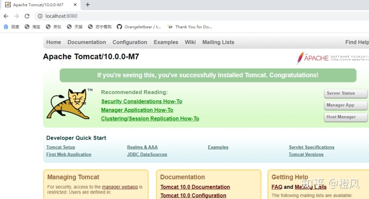Open Mailing Lists in navigation bar
The image size is (369, 199).
(x=218, y=42)
